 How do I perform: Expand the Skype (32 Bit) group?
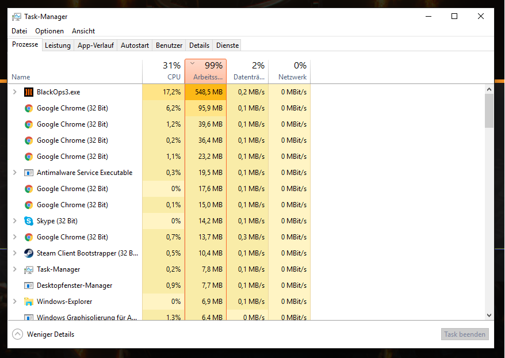tap(14, 221)
